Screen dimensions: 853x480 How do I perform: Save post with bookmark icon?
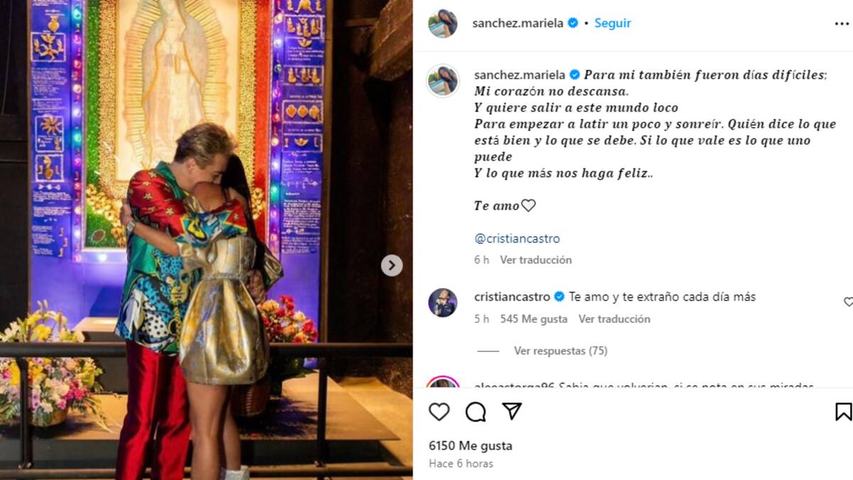(x=843, y=412)
